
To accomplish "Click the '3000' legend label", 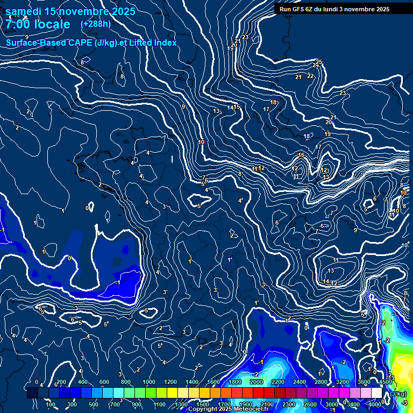I will (x=332, y=404).
